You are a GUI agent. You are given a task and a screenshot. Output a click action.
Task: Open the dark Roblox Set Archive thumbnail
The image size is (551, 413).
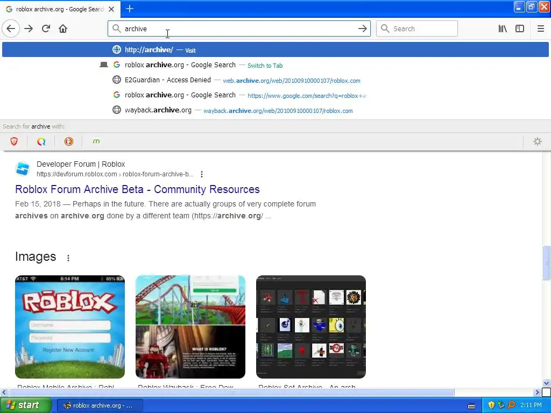tap(311, 326)
